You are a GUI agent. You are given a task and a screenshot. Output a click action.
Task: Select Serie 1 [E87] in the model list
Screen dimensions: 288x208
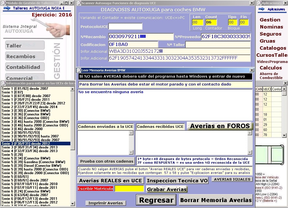click(x=36, y=92)
